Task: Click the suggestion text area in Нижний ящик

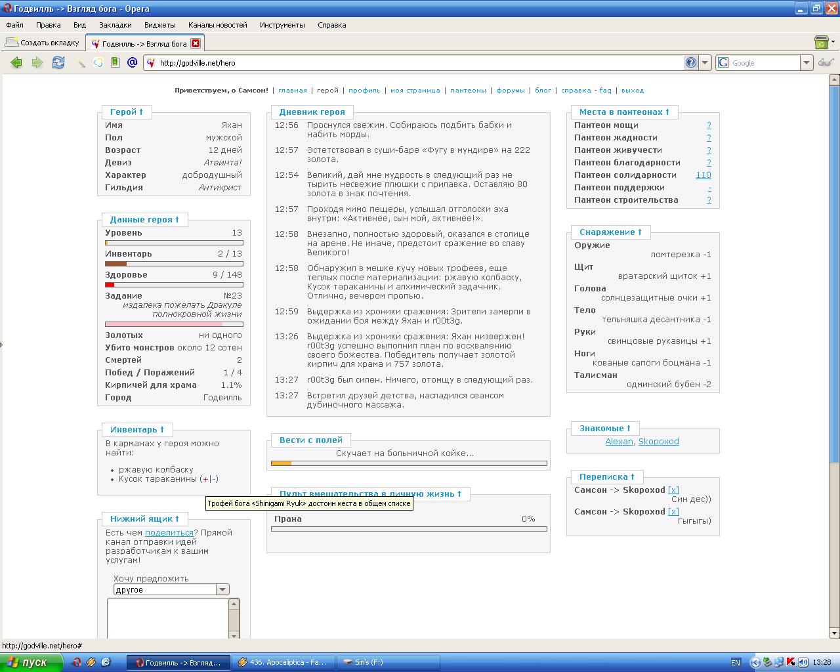Action: pyautogui.click(x=167, y=617)
